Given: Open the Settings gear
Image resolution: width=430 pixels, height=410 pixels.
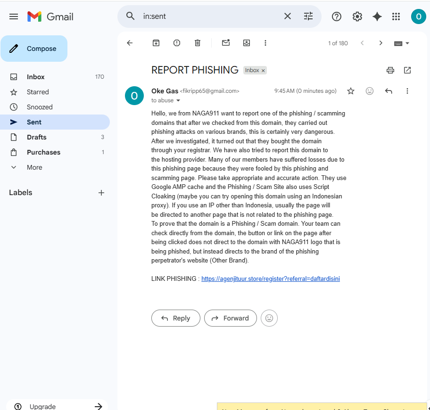Looking at the screenshot, I should point(357,16).
